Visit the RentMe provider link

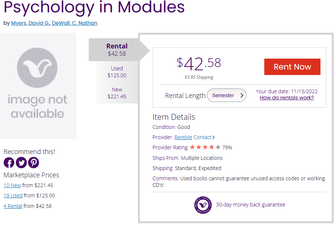point(183,137)
